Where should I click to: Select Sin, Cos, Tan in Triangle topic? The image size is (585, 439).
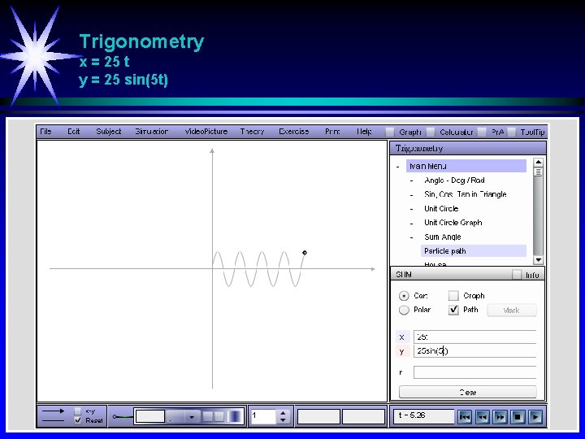[466, 194]
